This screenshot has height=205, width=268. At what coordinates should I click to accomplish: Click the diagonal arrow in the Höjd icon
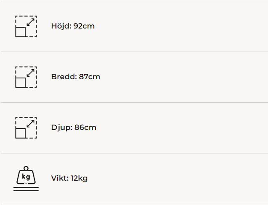click(30, 22)
